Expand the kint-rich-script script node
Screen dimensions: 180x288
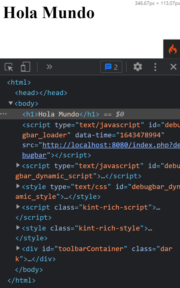[x=18, y=207]
